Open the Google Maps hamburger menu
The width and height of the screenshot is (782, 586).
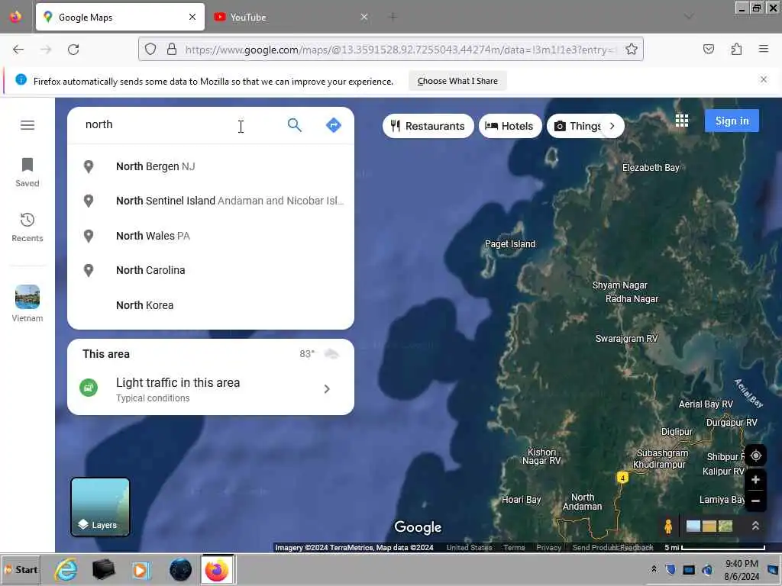pyautogui.click(x=27, y=125)
